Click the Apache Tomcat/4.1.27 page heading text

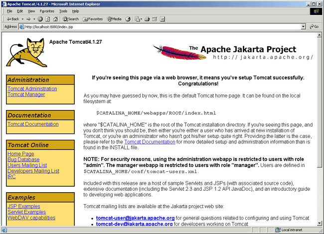pyautogui.click(x=76, y=42)
